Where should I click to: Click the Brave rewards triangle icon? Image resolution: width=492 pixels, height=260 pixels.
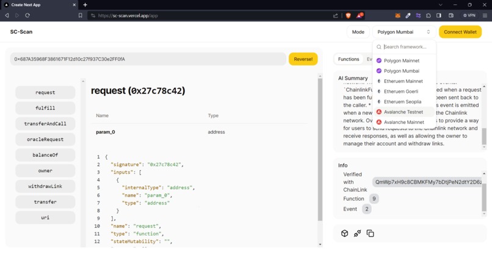[360, 15]
